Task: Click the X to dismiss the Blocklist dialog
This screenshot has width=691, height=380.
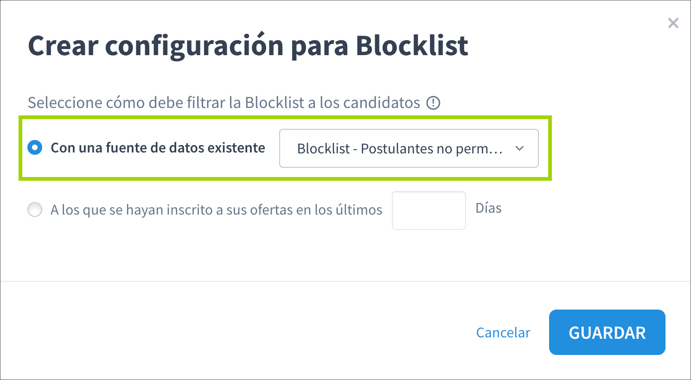Action: point(673,23)
